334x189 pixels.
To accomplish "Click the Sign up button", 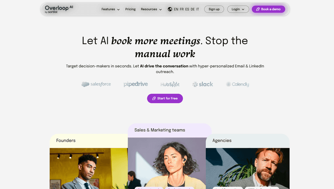I will 214,9.
